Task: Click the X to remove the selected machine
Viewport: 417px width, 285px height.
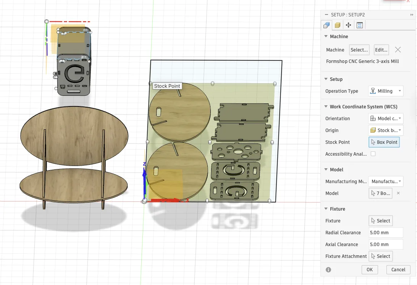Action: click(x=398, y=50)
